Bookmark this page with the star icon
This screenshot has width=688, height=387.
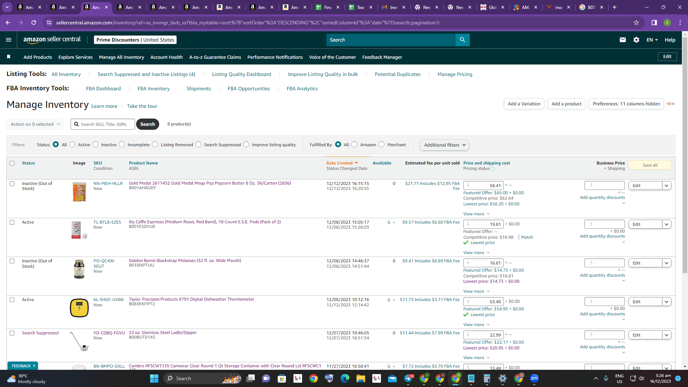[636, 23]
